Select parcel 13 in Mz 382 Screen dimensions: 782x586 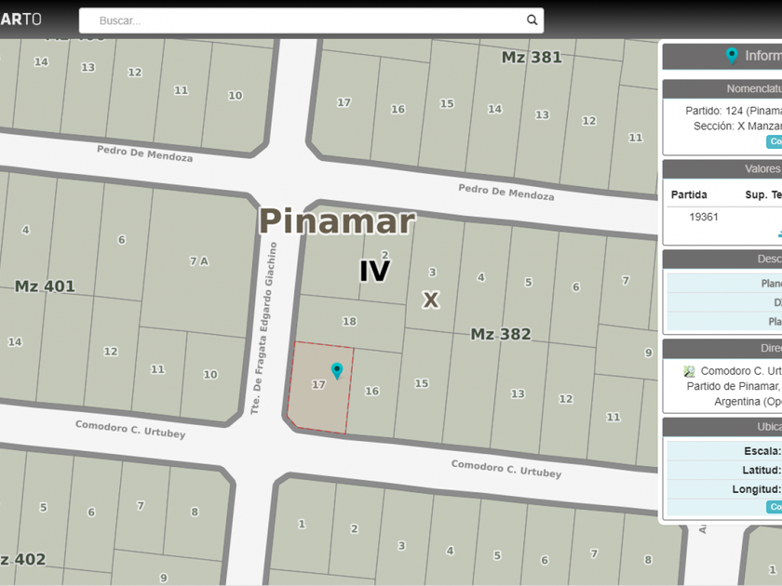[518, 393]
